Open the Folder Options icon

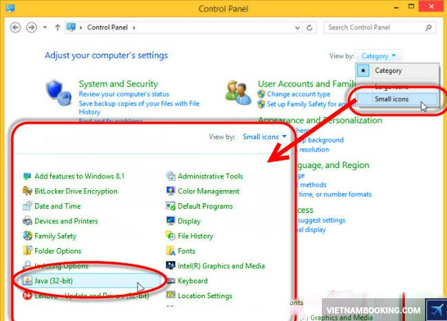point(28,251)
